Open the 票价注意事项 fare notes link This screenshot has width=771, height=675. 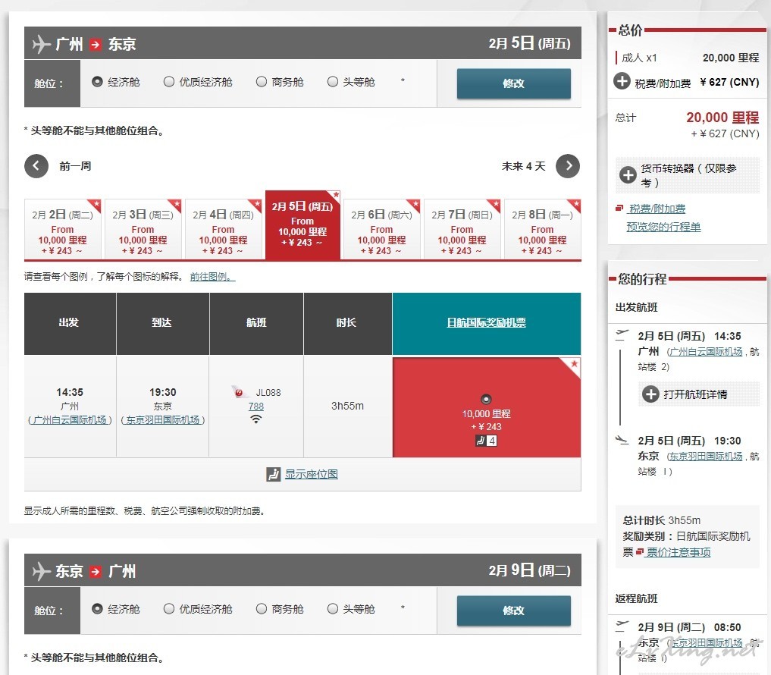tap(679, 552)
